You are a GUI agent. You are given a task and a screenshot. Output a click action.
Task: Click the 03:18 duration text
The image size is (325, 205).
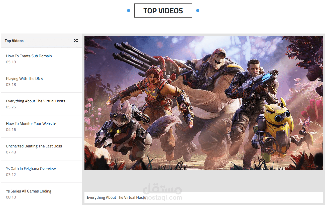11,84
